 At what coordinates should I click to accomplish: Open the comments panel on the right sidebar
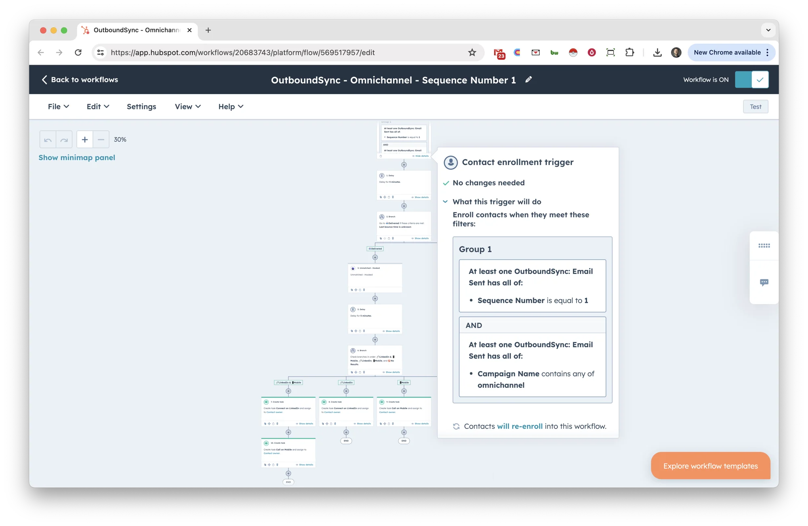tap(764, 282)
